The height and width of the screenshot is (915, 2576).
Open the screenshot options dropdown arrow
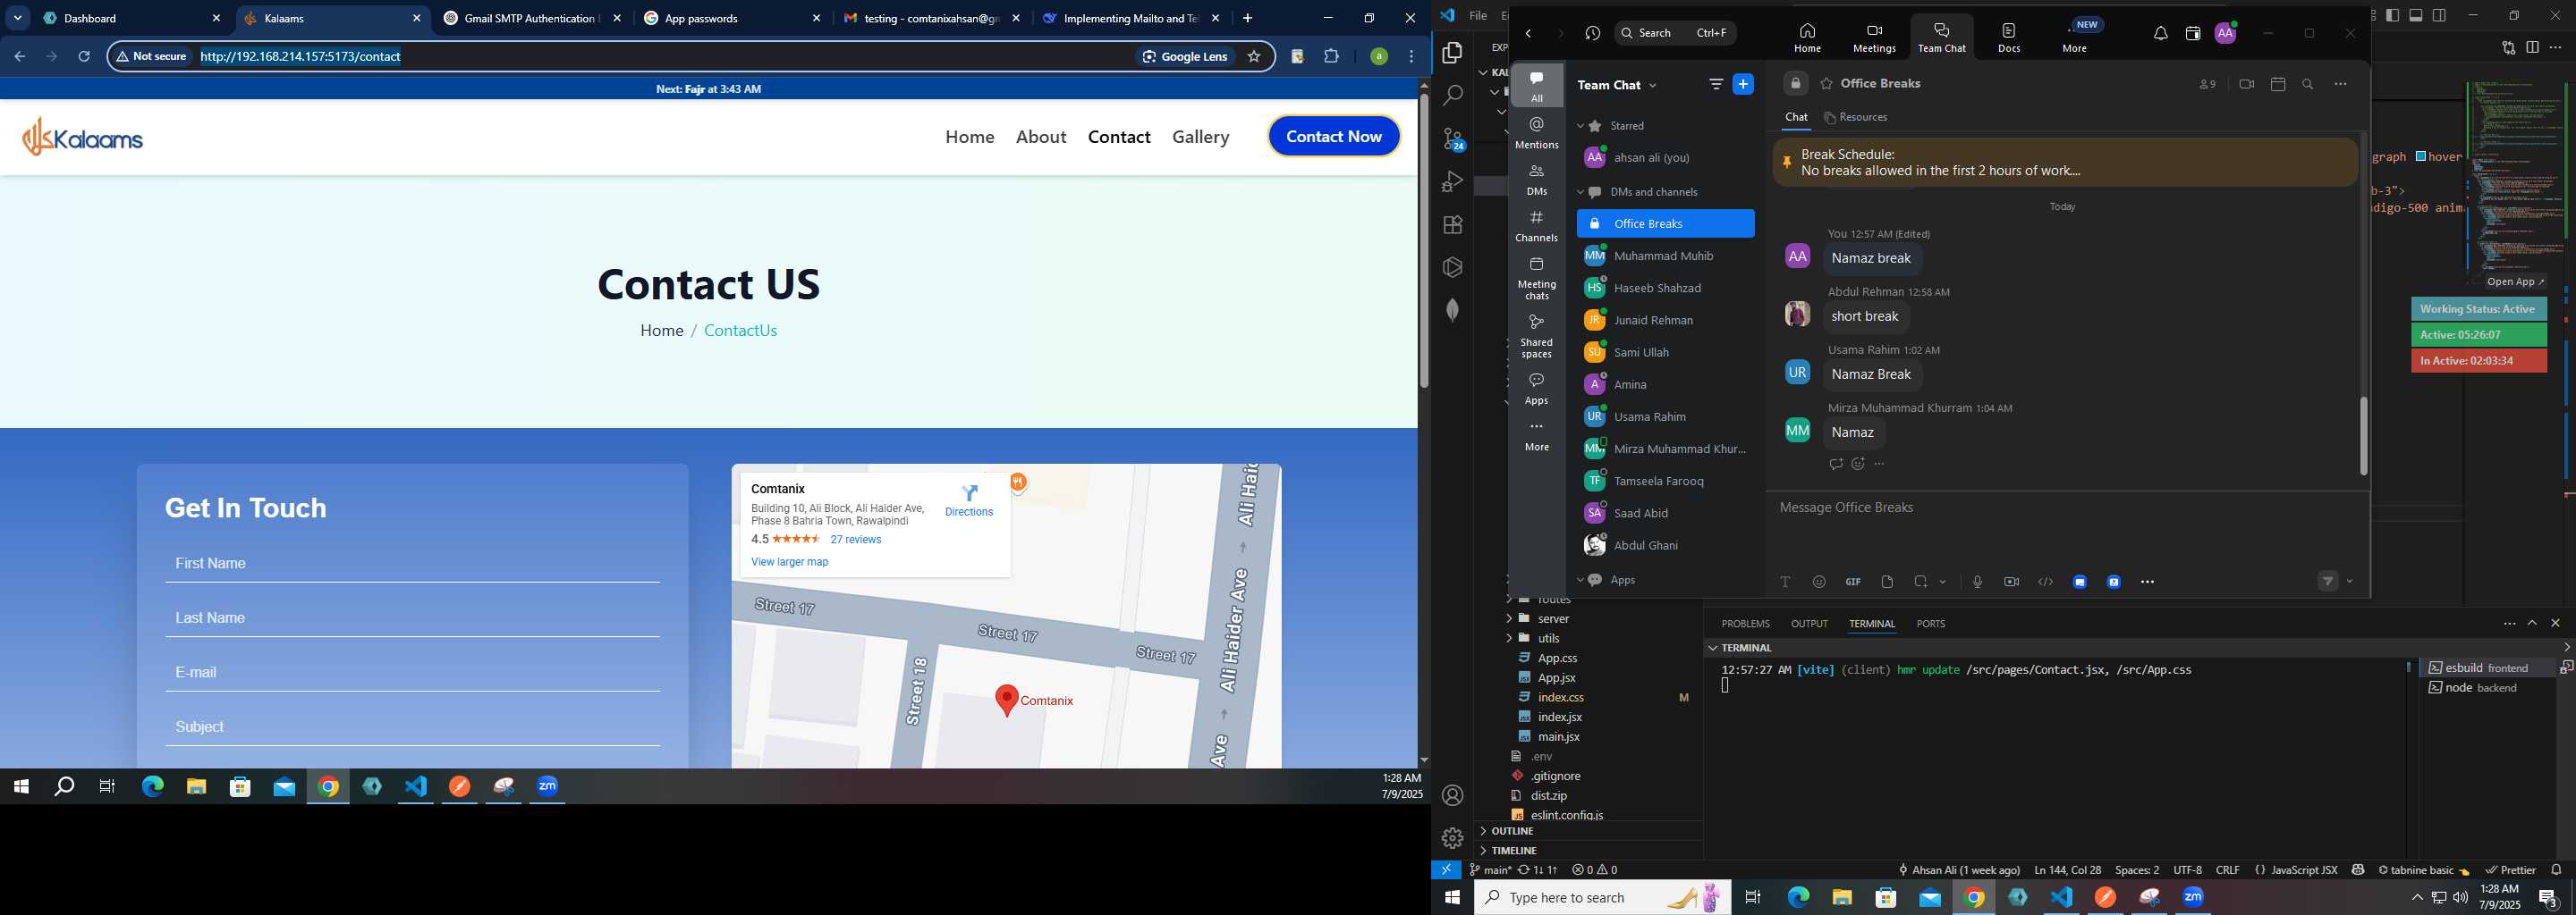coord(1943,583)
